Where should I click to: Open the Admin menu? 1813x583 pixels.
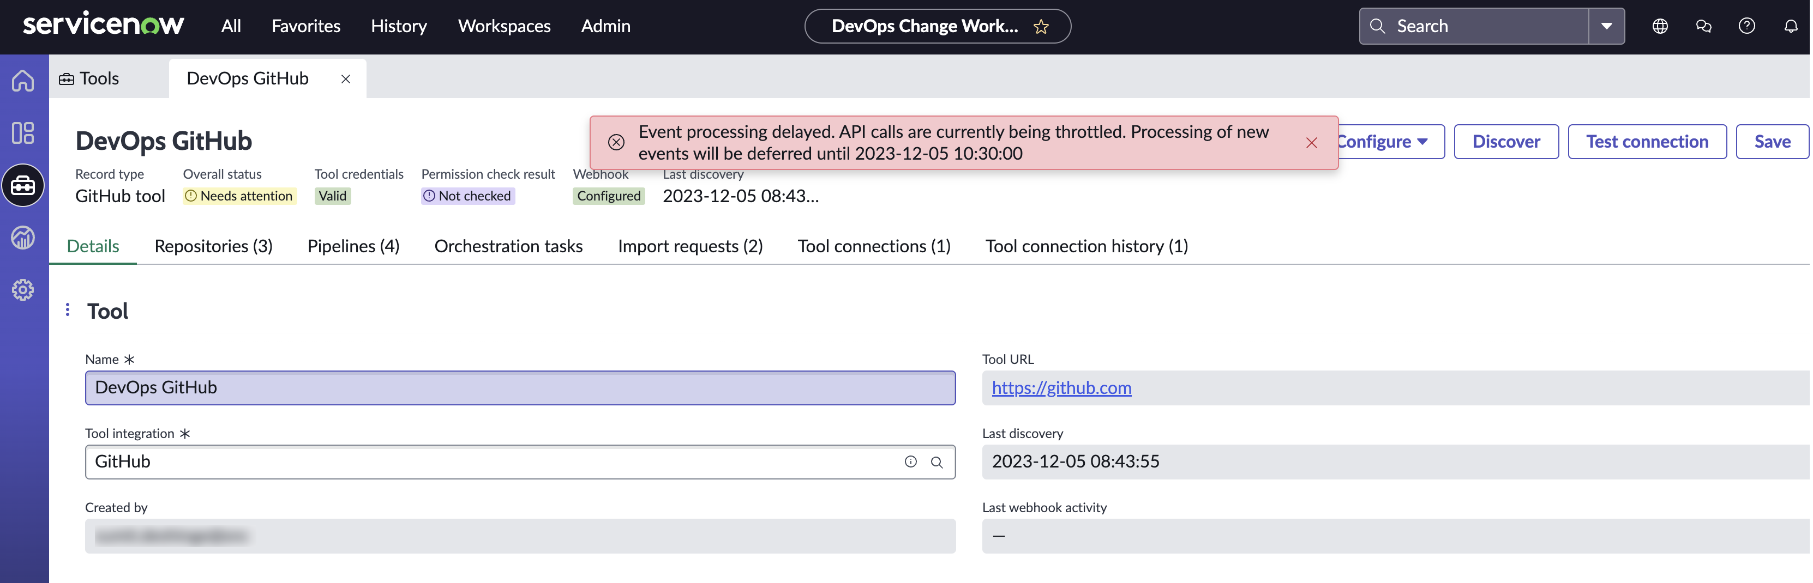pos(606,26)
